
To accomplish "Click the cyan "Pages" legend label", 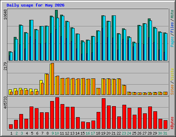I will coord(172,42).
